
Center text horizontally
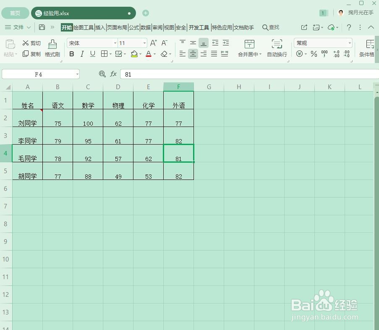[193, 54]
